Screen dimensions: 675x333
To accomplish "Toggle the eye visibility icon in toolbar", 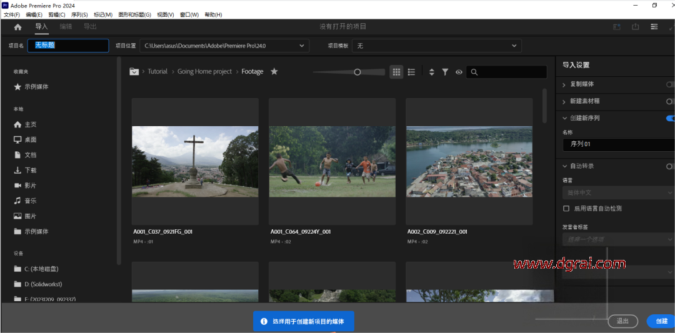I will coord(459,72).
